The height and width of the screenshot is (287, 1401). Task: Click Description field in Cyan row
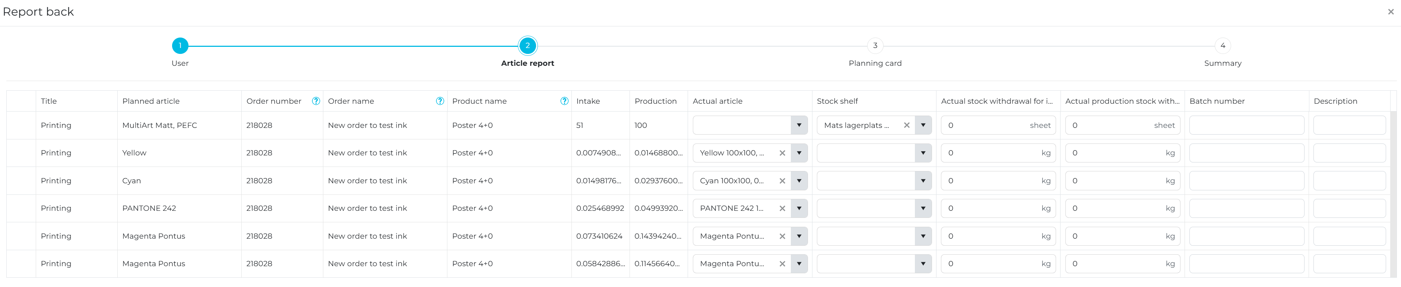point(1349,181)
